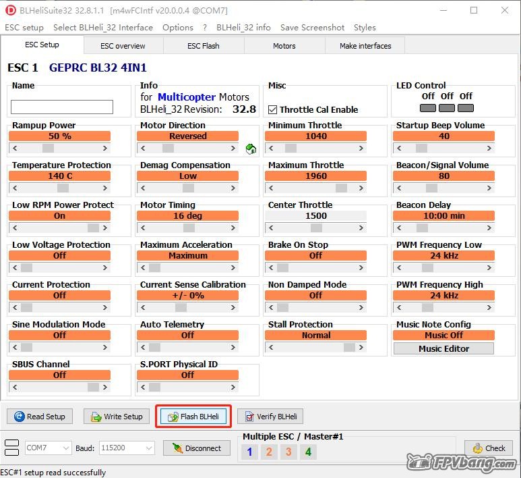Viewport: 521px width, 478px height.
Task: Click Temperature Protection slider thumb
Action: point(63,188)
